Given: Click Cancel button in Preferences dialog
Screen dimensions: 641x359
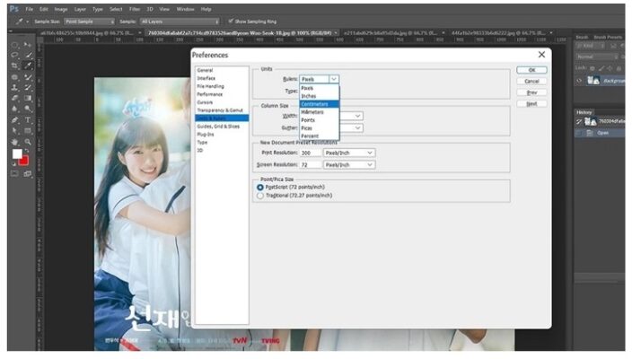Looking at the screenshot, I should coord(531,81).
